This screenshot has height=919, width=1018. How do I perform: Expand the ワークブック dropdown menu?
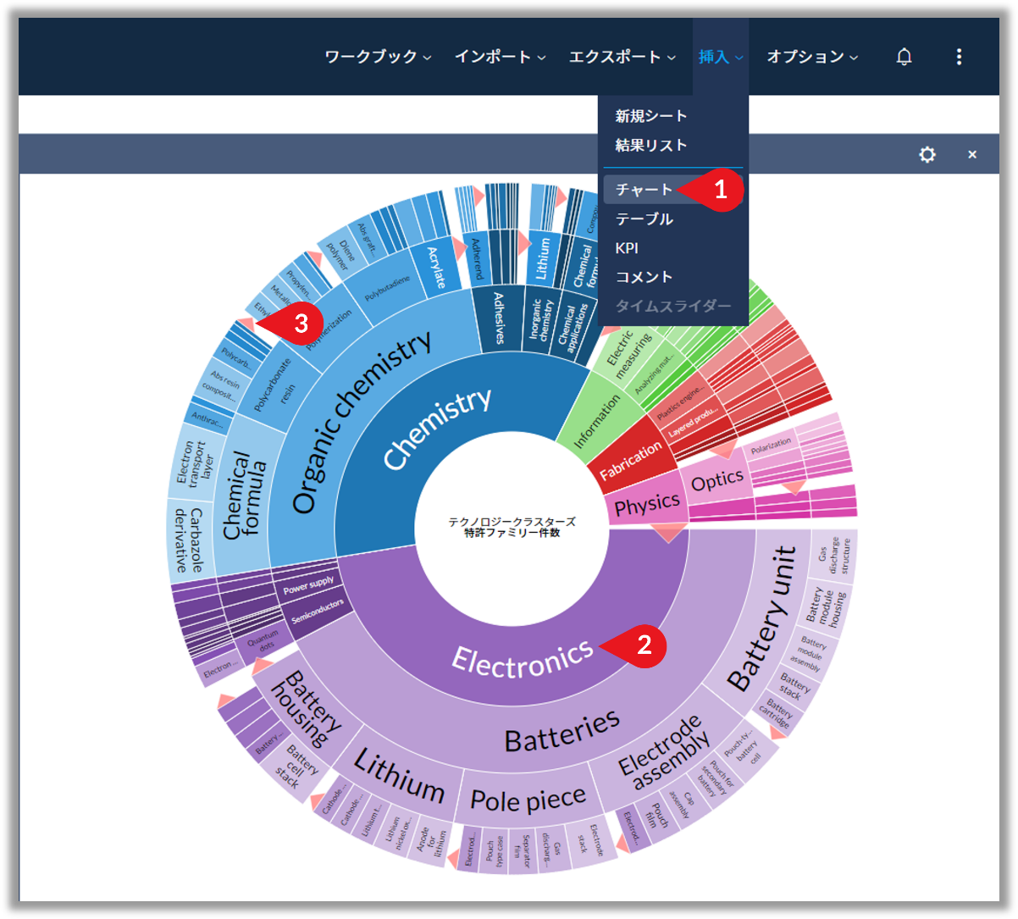[378, 57]
